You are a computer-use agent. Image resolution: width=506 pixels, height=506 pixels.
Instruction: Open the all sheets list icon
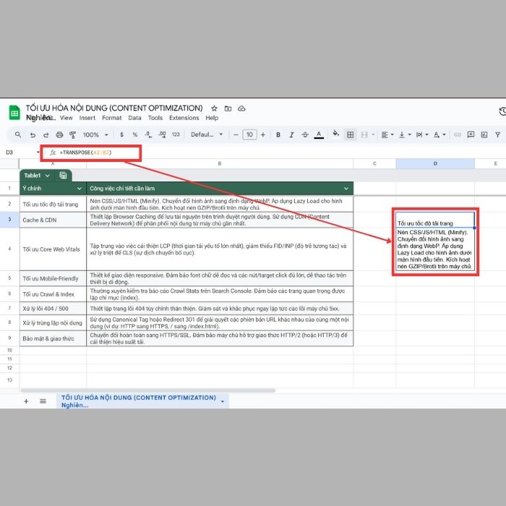[x=43, y=401]
